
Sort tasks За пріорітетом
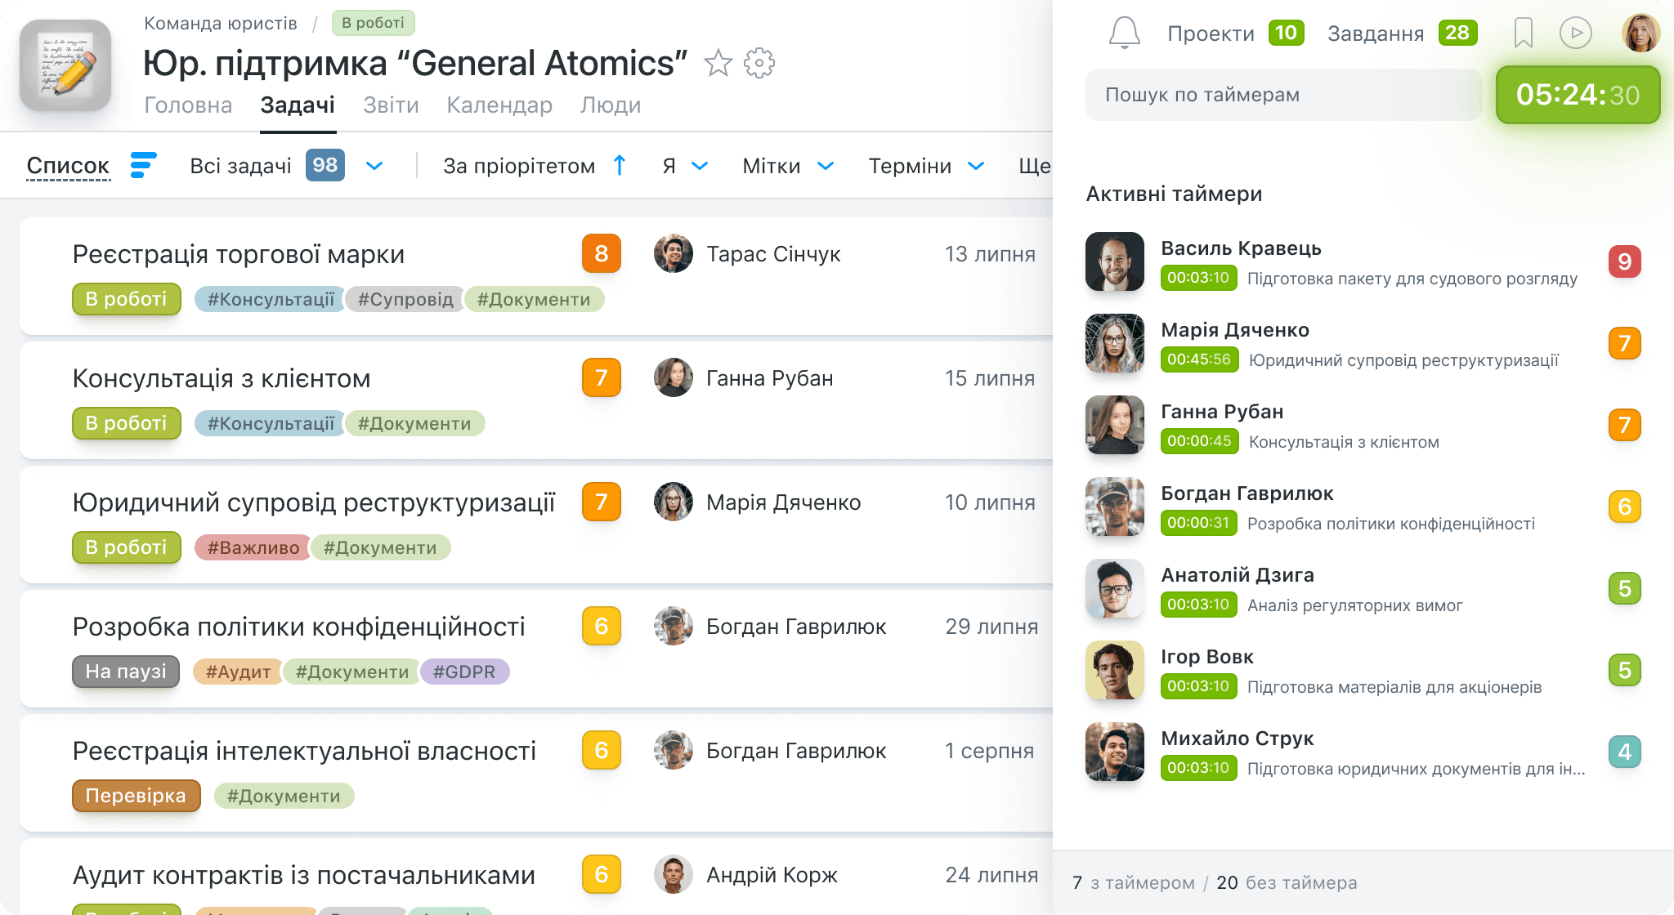point(519,166)
